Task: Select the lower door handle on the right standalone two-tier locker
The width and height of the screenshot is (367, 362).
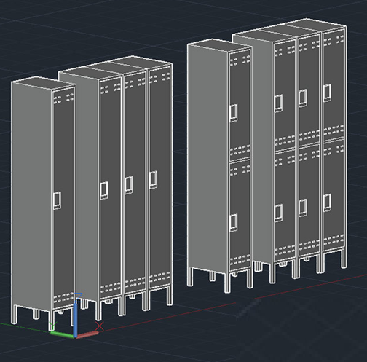Action: click(234, 222)
